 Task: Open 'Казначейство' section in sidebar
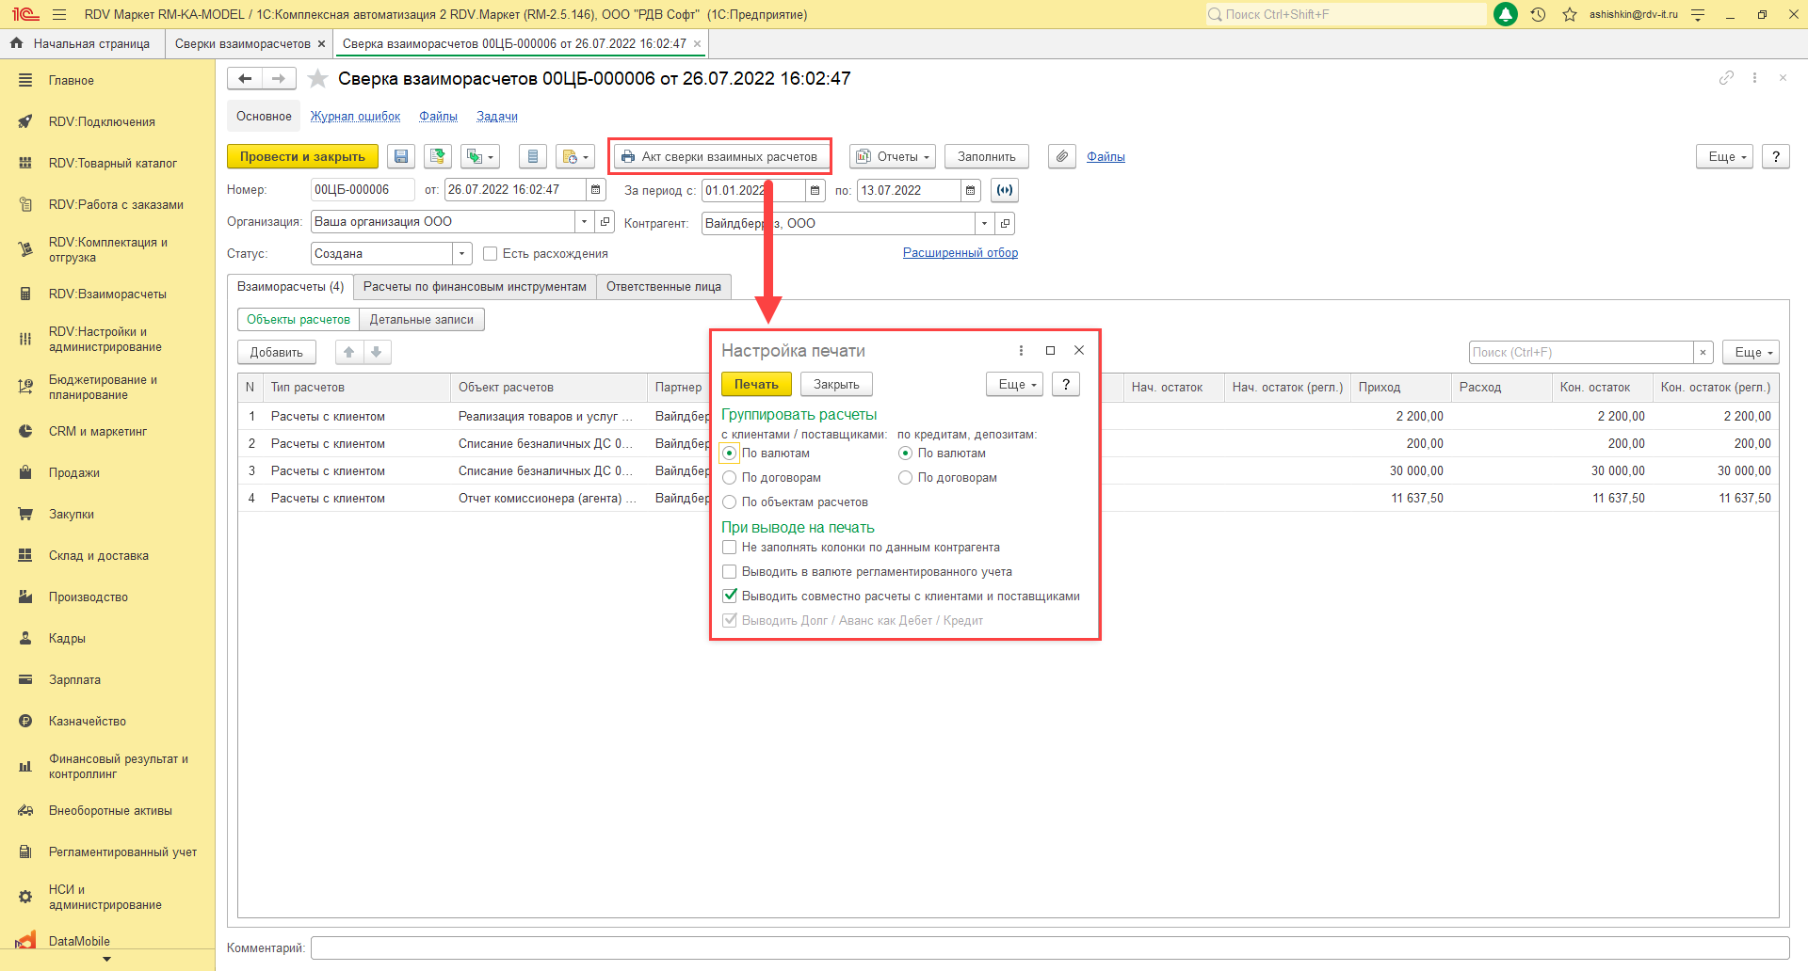[x=88, y=722]
